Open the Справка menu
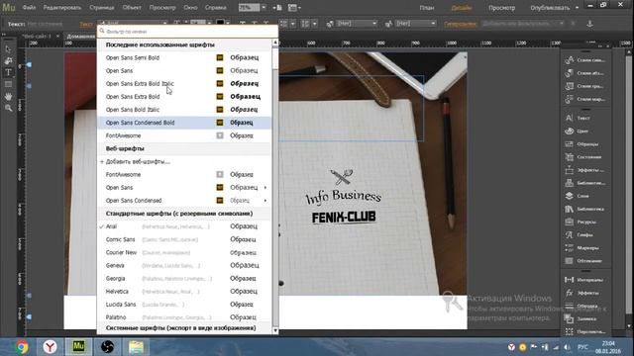634x356 pixels. click(215, 8)
